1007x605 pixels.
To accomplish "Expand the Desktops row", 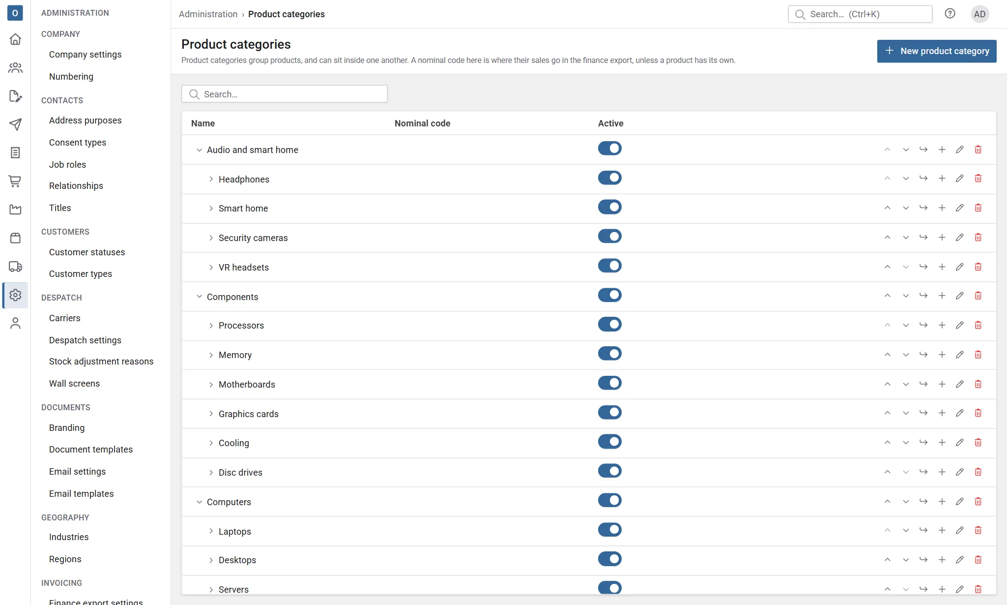I will click(211, 560).
